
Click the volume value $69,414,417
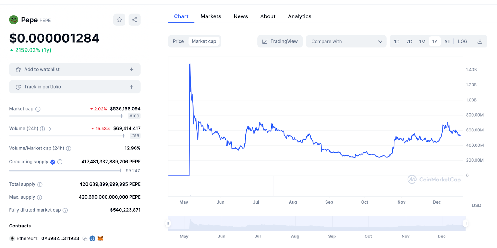[x=127, y=128]
